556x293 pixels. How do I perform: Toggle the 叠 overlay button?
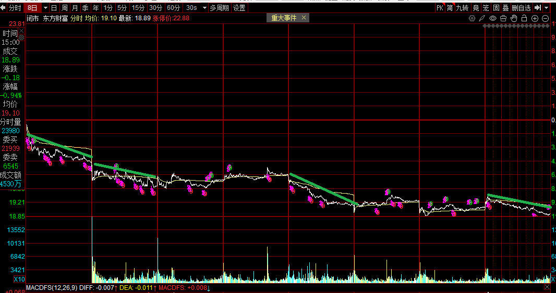point(506,8)
